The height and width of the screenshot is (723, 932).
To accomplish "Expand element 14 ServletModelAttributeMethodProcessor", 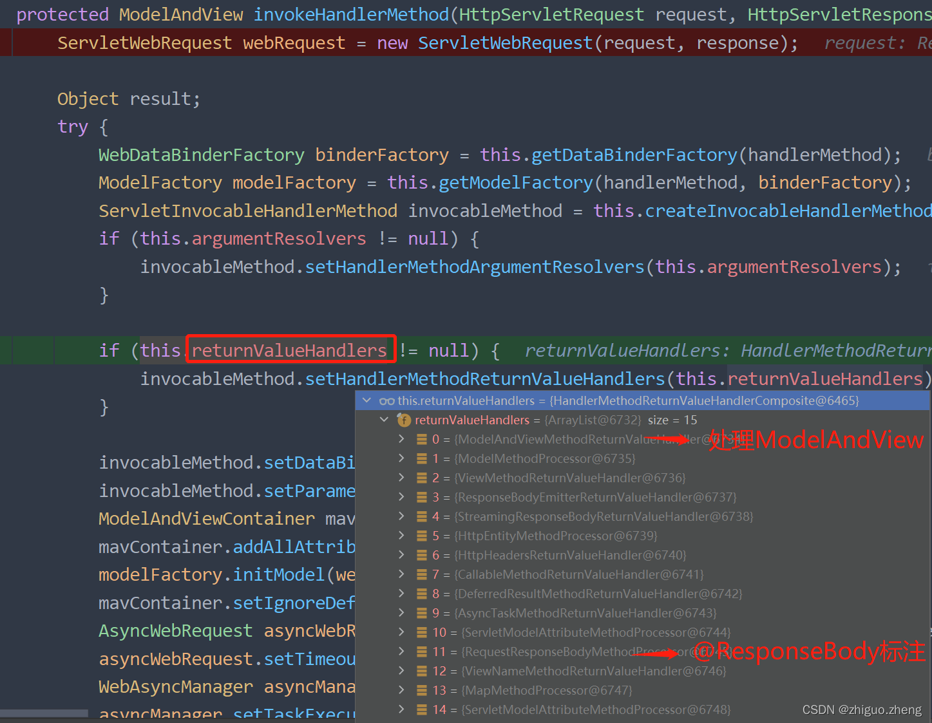I will click(401, 709).
